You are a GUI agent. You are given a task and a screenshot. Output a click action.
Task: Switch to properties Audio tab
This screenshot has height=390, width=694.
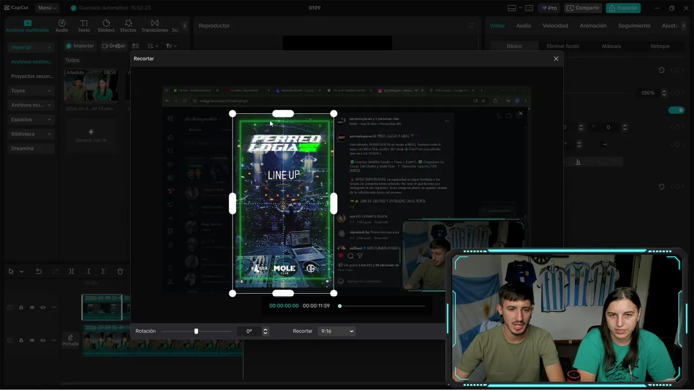(524, 25)
